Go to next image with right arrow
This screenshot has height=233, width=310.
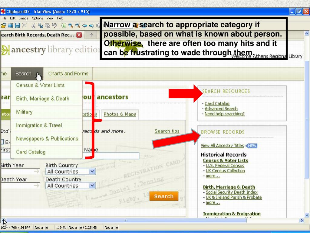(92, 25)
